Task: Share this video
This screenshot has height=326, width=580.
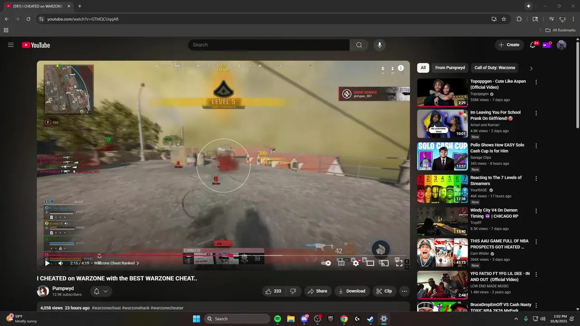Action: tap(317, 291)
